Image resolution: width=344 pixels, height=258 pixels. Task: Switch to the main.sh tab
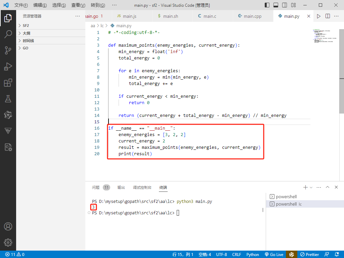172,16
